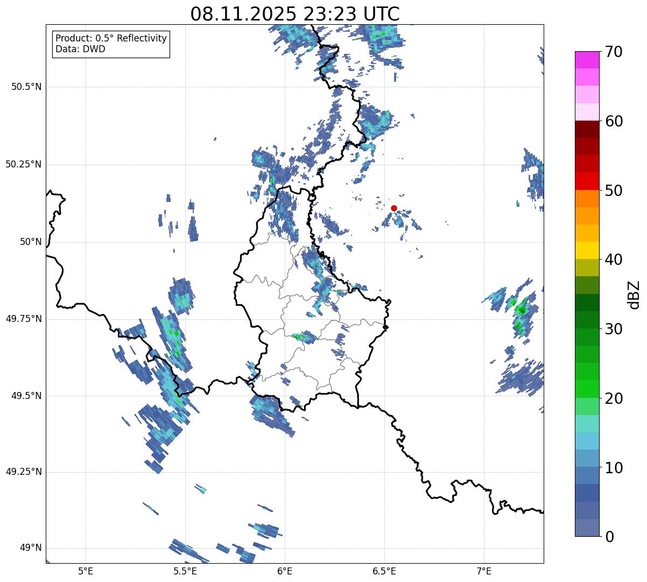Click the colorbar tick label 20
Image resolution: width=647 pixels, height=582 pixels.
614,398
